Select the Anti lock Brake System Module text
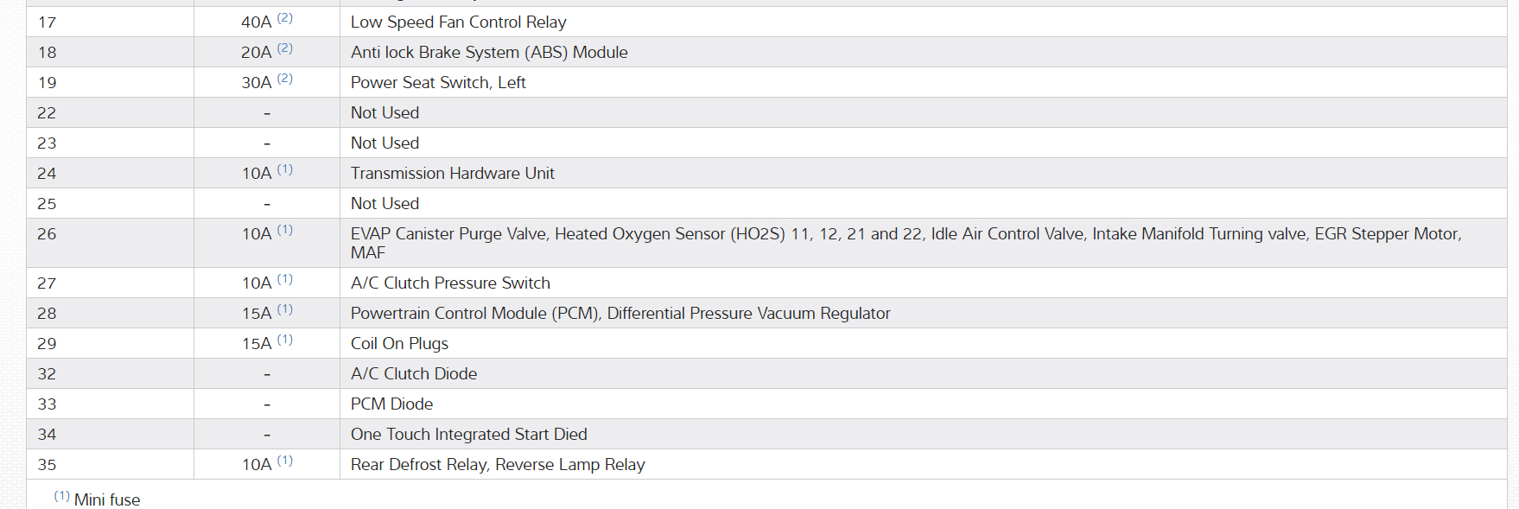1519x509 pixels. click(x=489, y=53)
